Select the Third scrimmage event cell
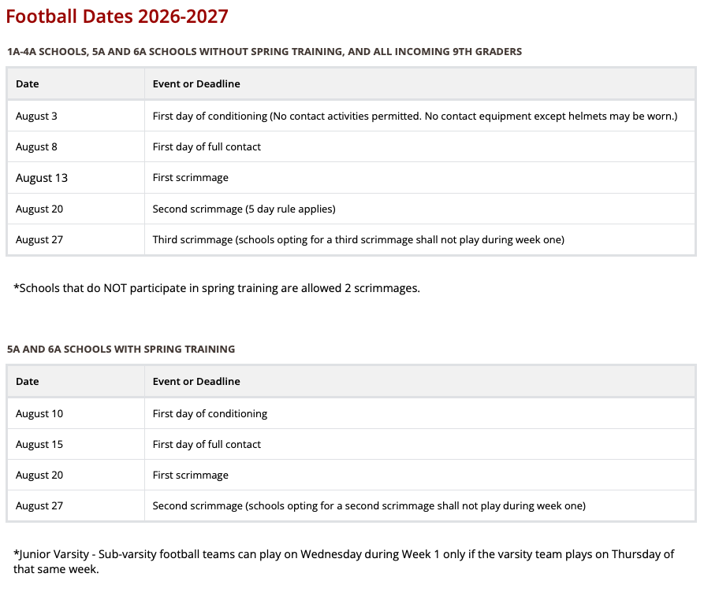 [x=419, y=239]
